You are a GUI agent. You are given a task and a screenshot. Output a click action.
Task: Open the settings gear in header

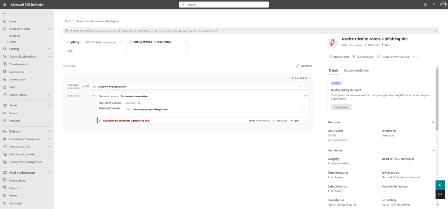coord(425,4)
